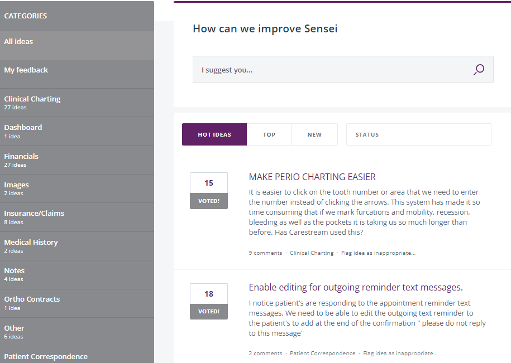The height and width of the screenshot is (363, 511).
Task: Click Clinical Charting tag under perio idea
Action: [x=312, y=253]
